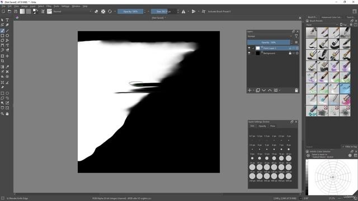Open horizontal mirror options arrow
The width and height of the screenshot is (358, 201).
188,11
